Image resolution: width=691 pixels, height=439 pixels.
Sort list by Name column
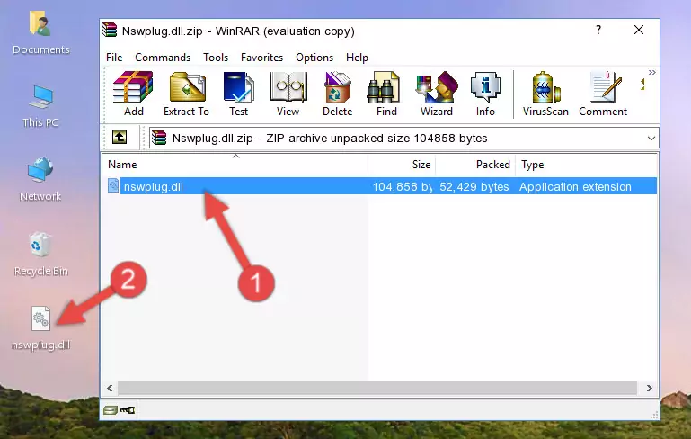tap(236, 165)
